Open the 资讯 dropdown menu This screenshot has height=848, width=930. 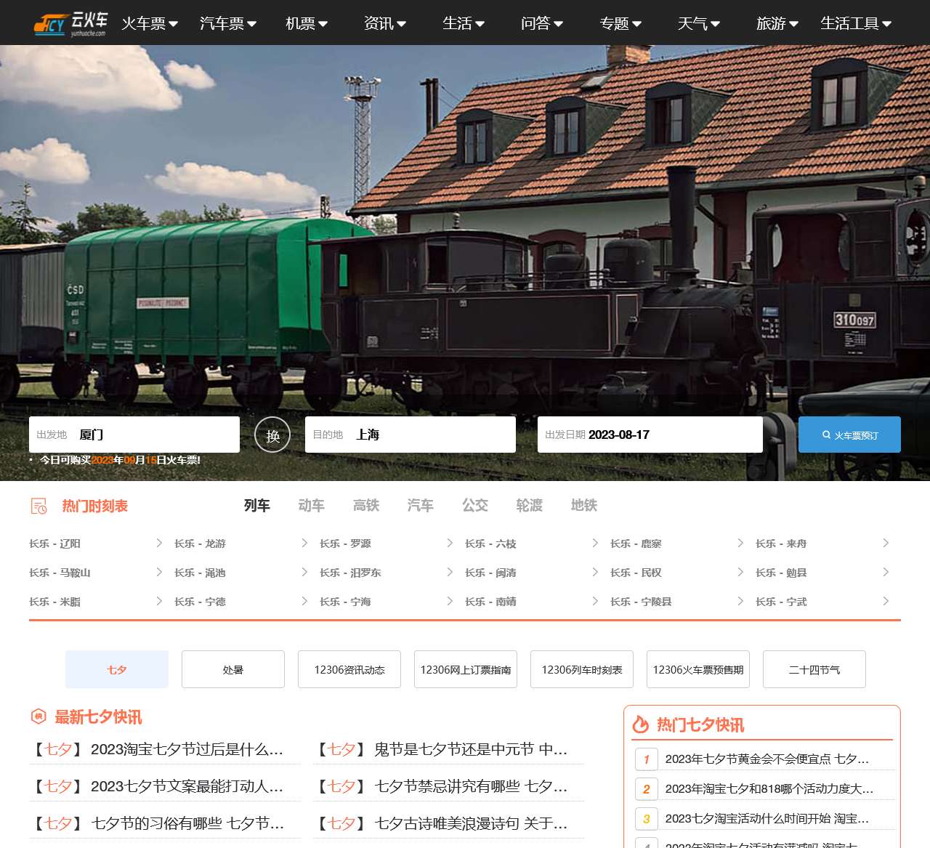click(x=385, y=23)
